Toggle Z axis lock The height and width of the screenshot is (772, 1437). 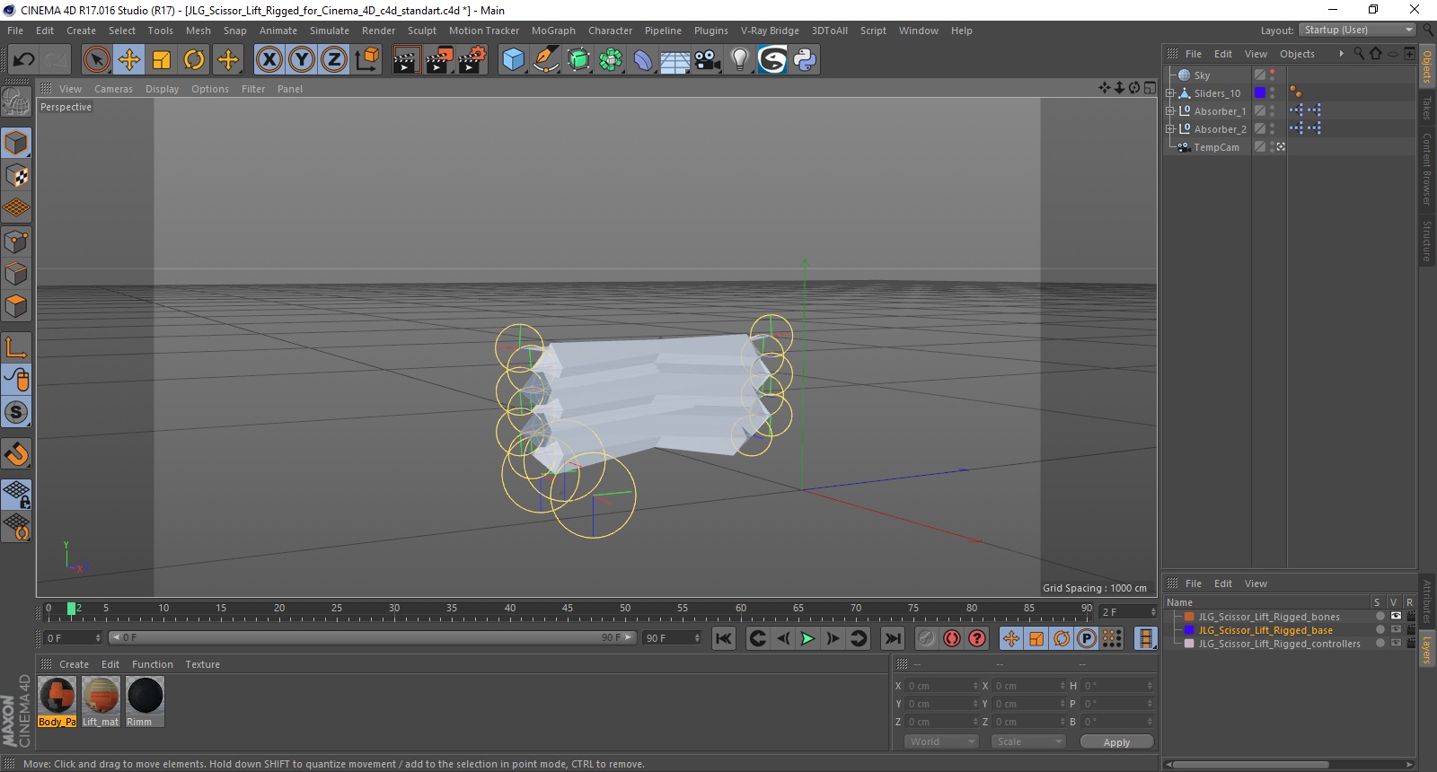334,60
